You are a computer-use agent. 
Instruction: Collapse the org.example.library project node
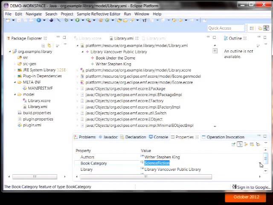coord(10,52)
